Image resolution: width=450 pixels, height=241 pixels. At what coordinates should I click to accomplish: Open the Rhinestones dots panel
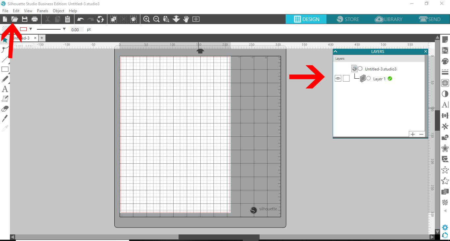[445, 170]
